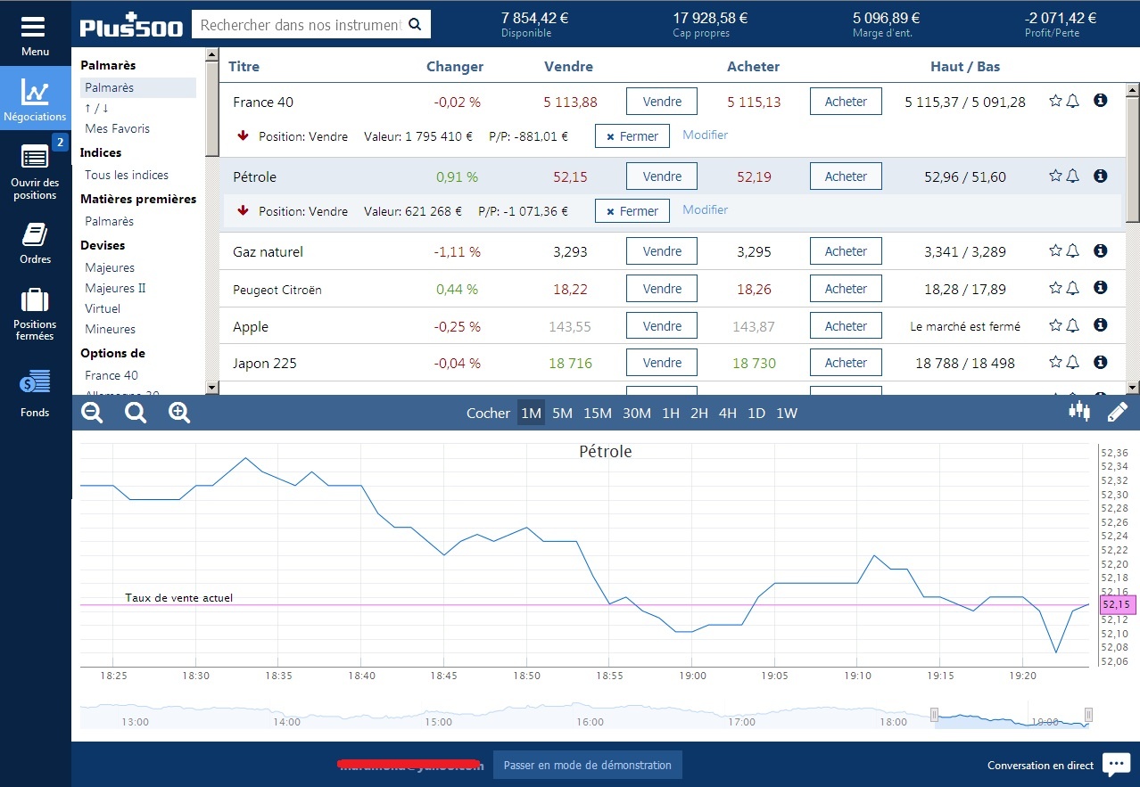Zoom out the chart with minus magnifier
Screen dimensions: 1140x787
pos(92,413)
